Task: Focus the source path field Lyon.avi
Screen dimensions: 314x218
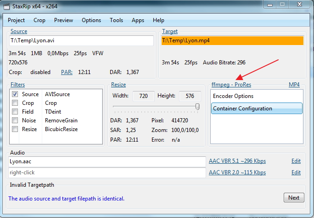Action: pos(81,40)
